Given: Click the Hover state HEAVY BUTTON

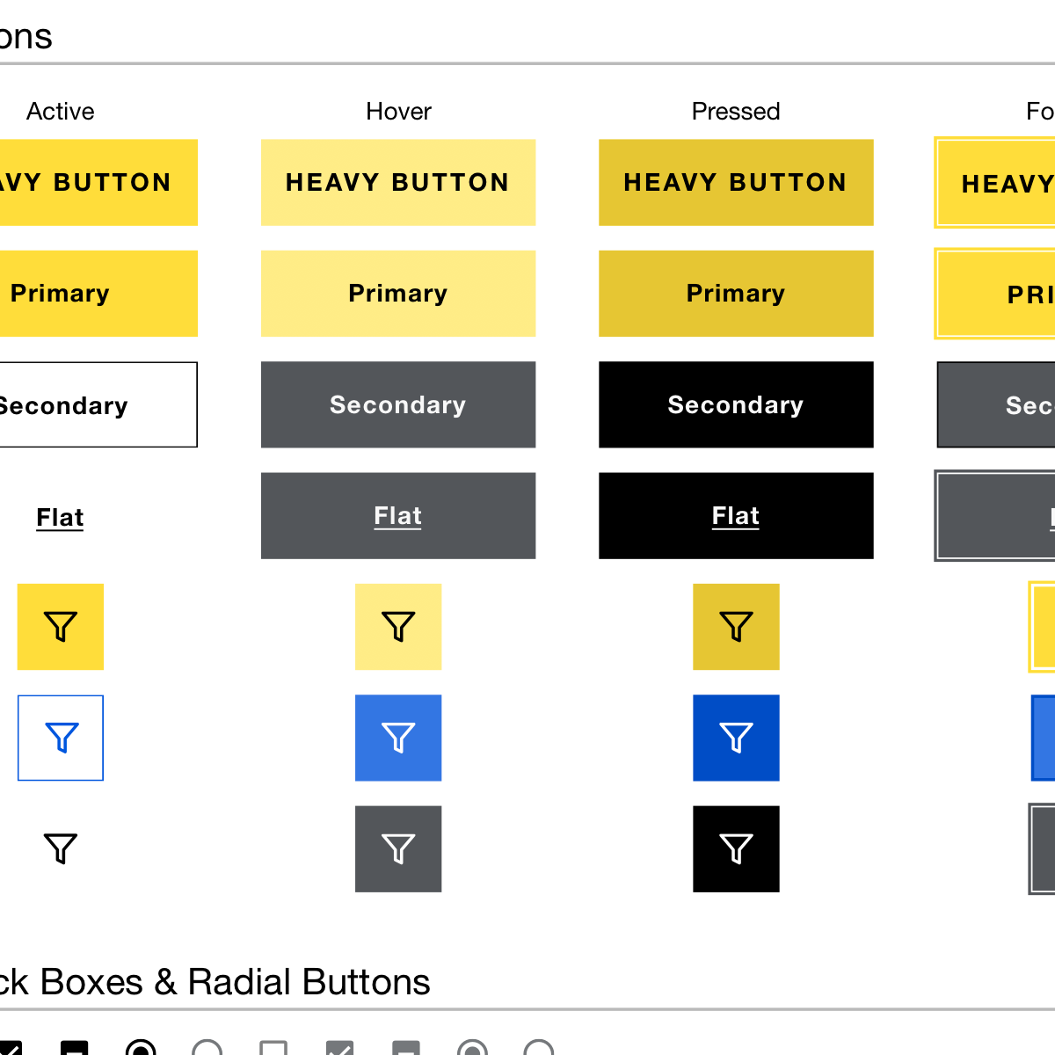Looking at the screenshot, I should tap(398, 182).
